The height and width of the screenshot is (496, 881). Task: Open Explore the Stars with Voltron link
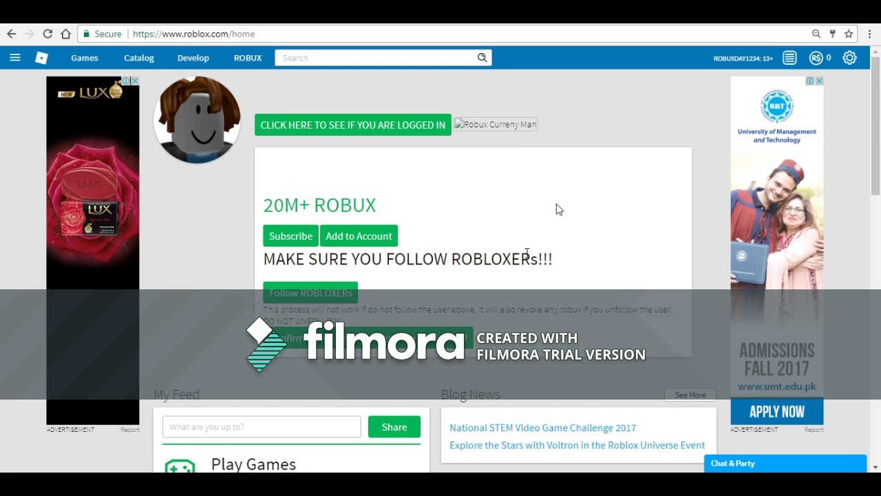[x=577, y=445]
